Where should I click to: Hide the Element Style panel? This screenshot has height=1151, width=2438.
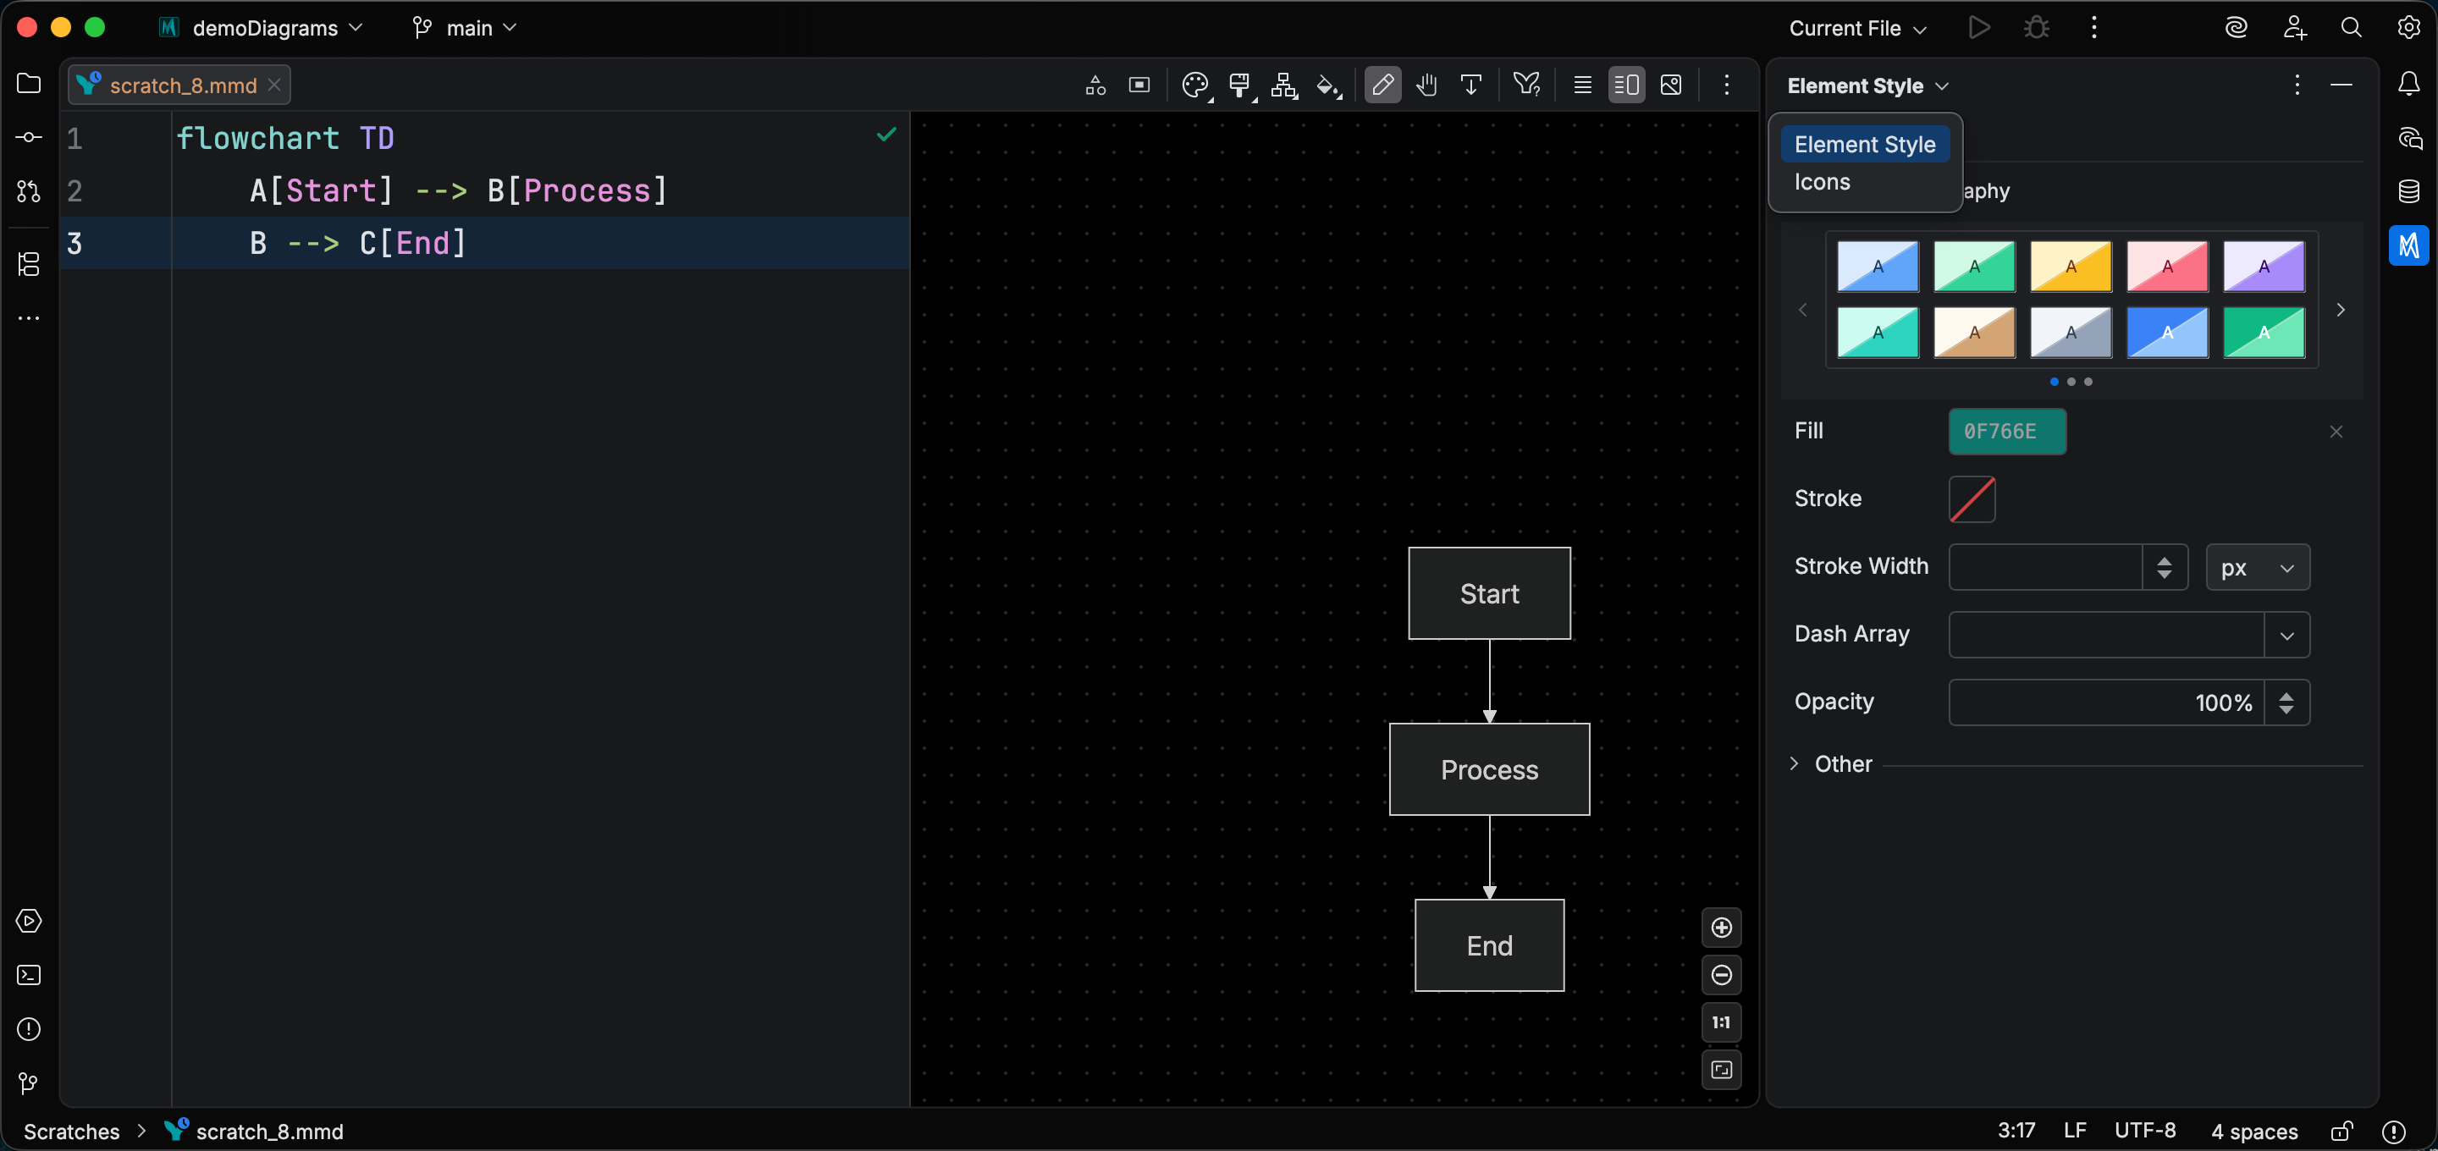[x=2341, y=85]
